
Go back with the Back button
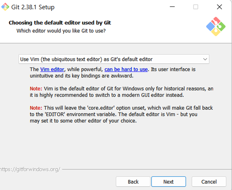point(133,182)
